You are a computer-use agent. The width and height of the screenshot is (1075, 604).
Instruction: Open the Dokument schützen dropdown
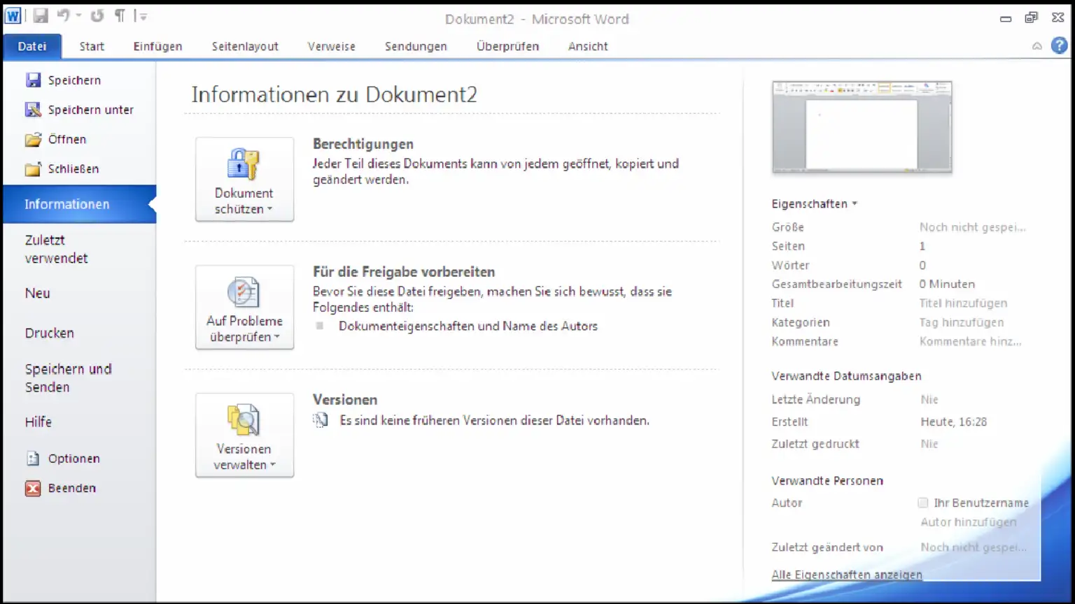coord(244,180)
